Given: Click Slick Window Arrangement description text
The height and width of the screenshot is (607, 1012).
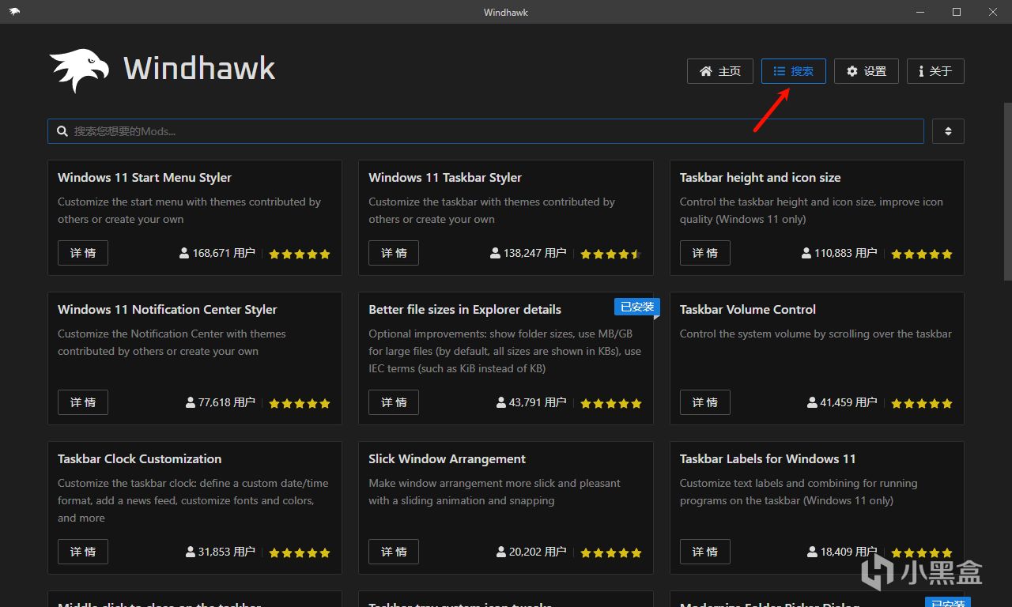Looking at the screenshot, I should (x=494, y=492).
